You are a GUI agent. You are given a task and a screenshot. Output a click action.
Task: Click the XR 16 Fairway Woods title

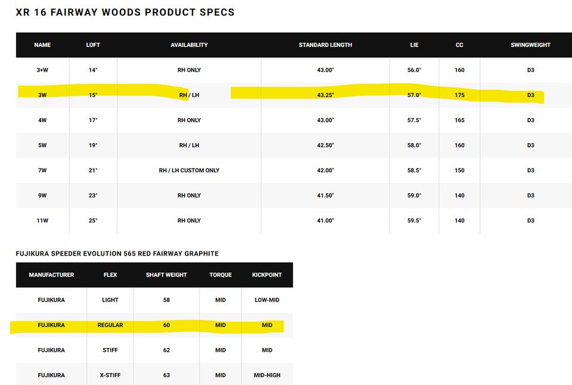125,12
